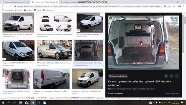Click the movers.com.ua source text
Screen dimensions: 186x105
[x=8, y=93]
